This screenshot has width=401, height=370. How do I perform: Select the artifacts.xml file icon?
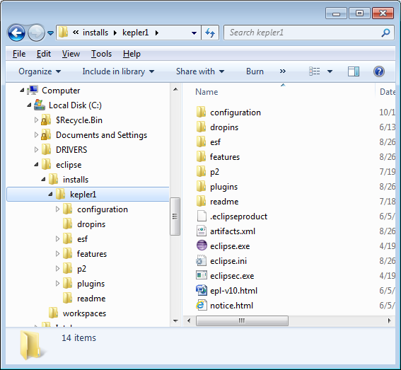point(202,231)
